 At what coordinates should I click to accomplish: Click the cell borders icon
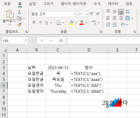coord(59,22)
